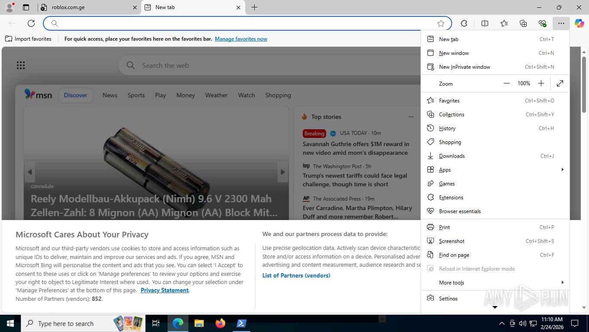Open Windows Start menu
The width and height of the screenshot is (589, 332).
10,323
